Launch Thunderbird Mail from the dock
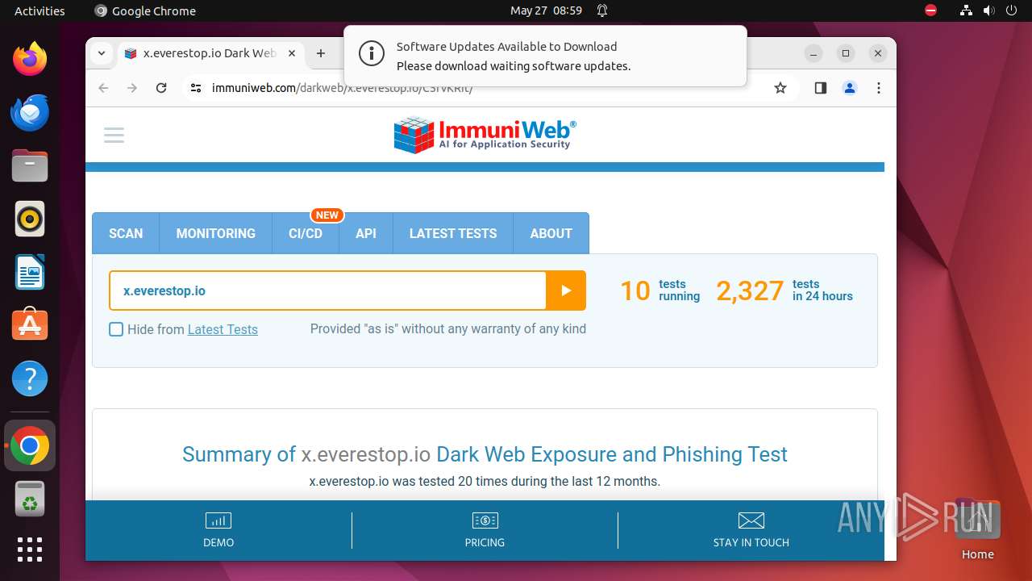This screenshot has width=1032, height=581. (30, 112)
